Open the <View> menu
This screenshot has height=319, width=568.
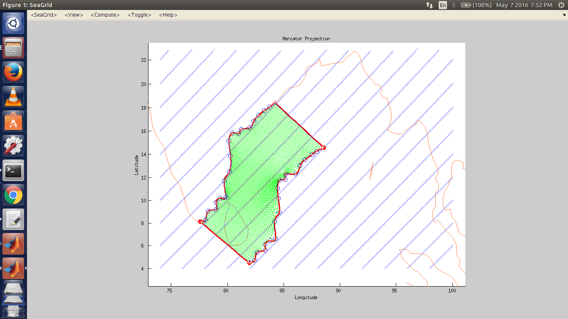click(x=74, y=15)
